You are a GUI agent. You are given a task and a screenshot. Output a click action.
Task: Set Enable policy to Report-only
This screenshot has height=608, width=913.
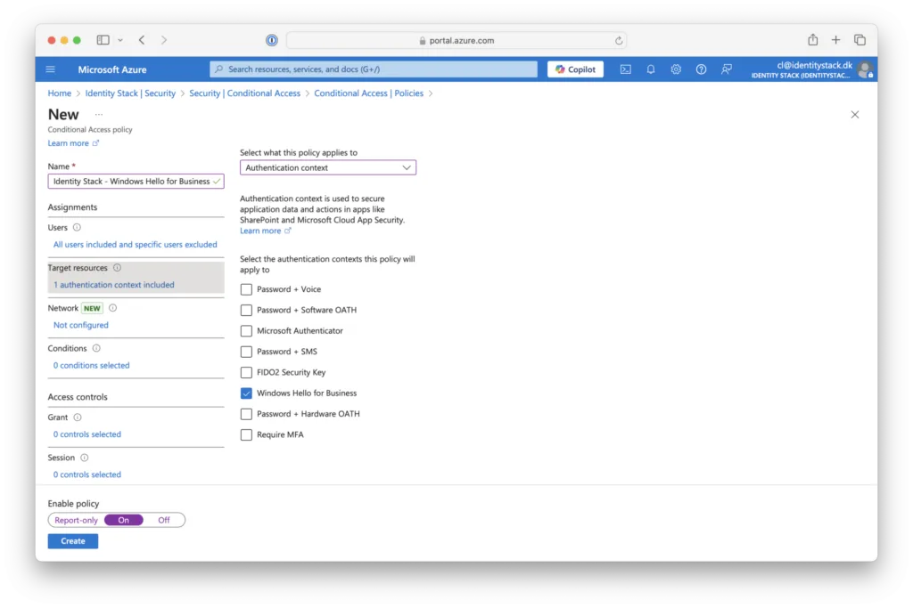coord(77,520)
